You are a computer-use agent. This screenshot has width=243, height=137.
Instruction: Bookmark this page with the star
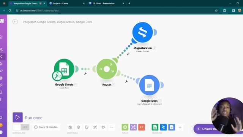point(216,11)
